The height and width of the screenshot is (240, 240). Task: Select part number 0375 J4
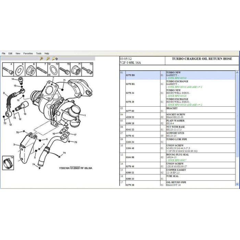130,93
